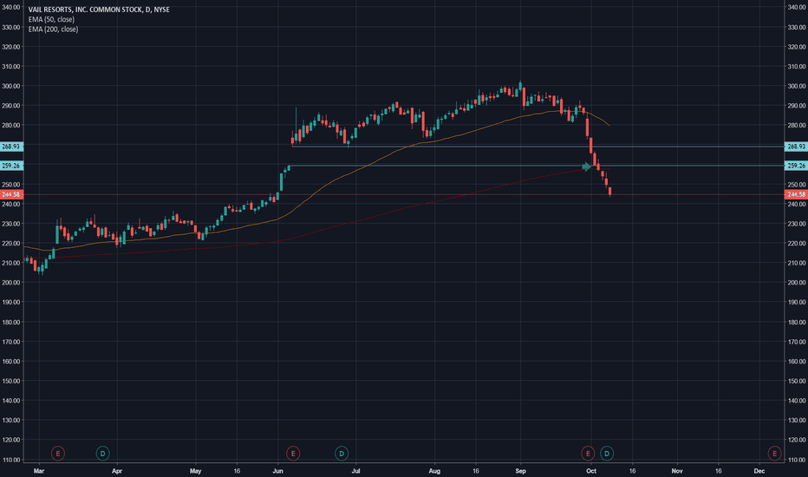Click the 300.00 label on right price scale
Image resolution: width=808 pixels, height=477 pixels.
[x=797, y=86]
